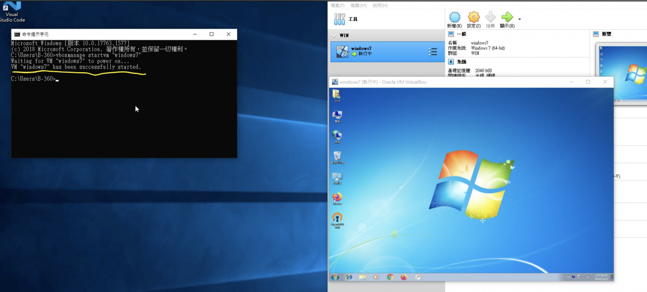Open Internet Explorer in VM taskbar
647x292 pixels.
[349, 277]
